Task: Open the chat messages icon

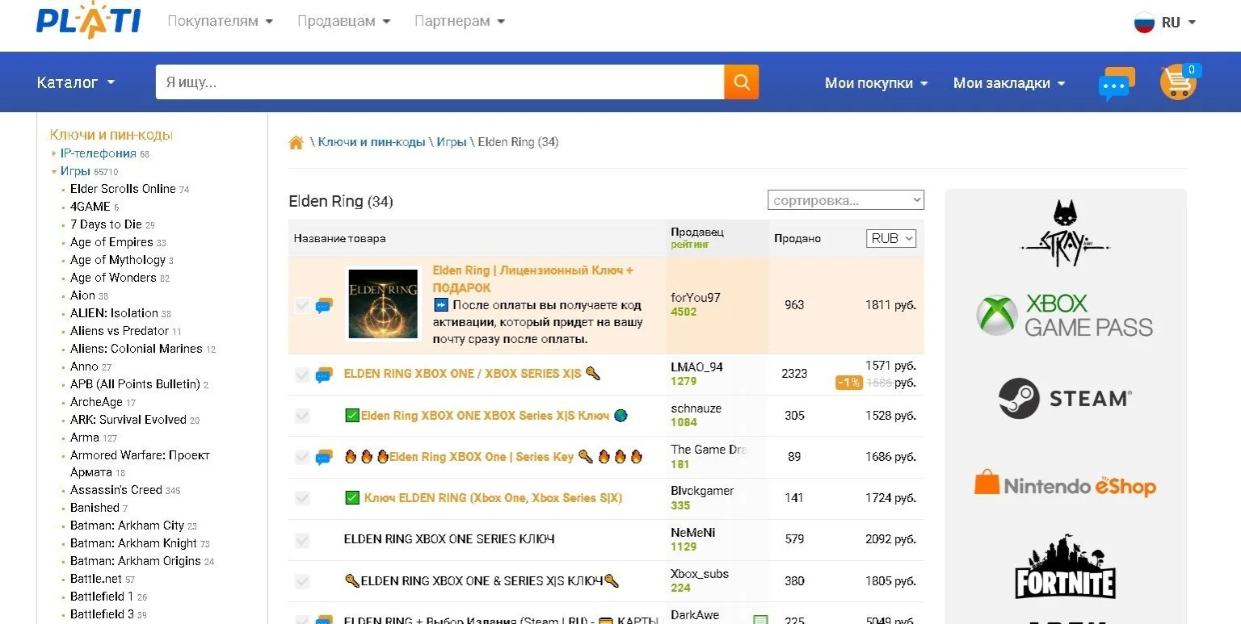Action: pyautogui.click(x=1117, y=83)
